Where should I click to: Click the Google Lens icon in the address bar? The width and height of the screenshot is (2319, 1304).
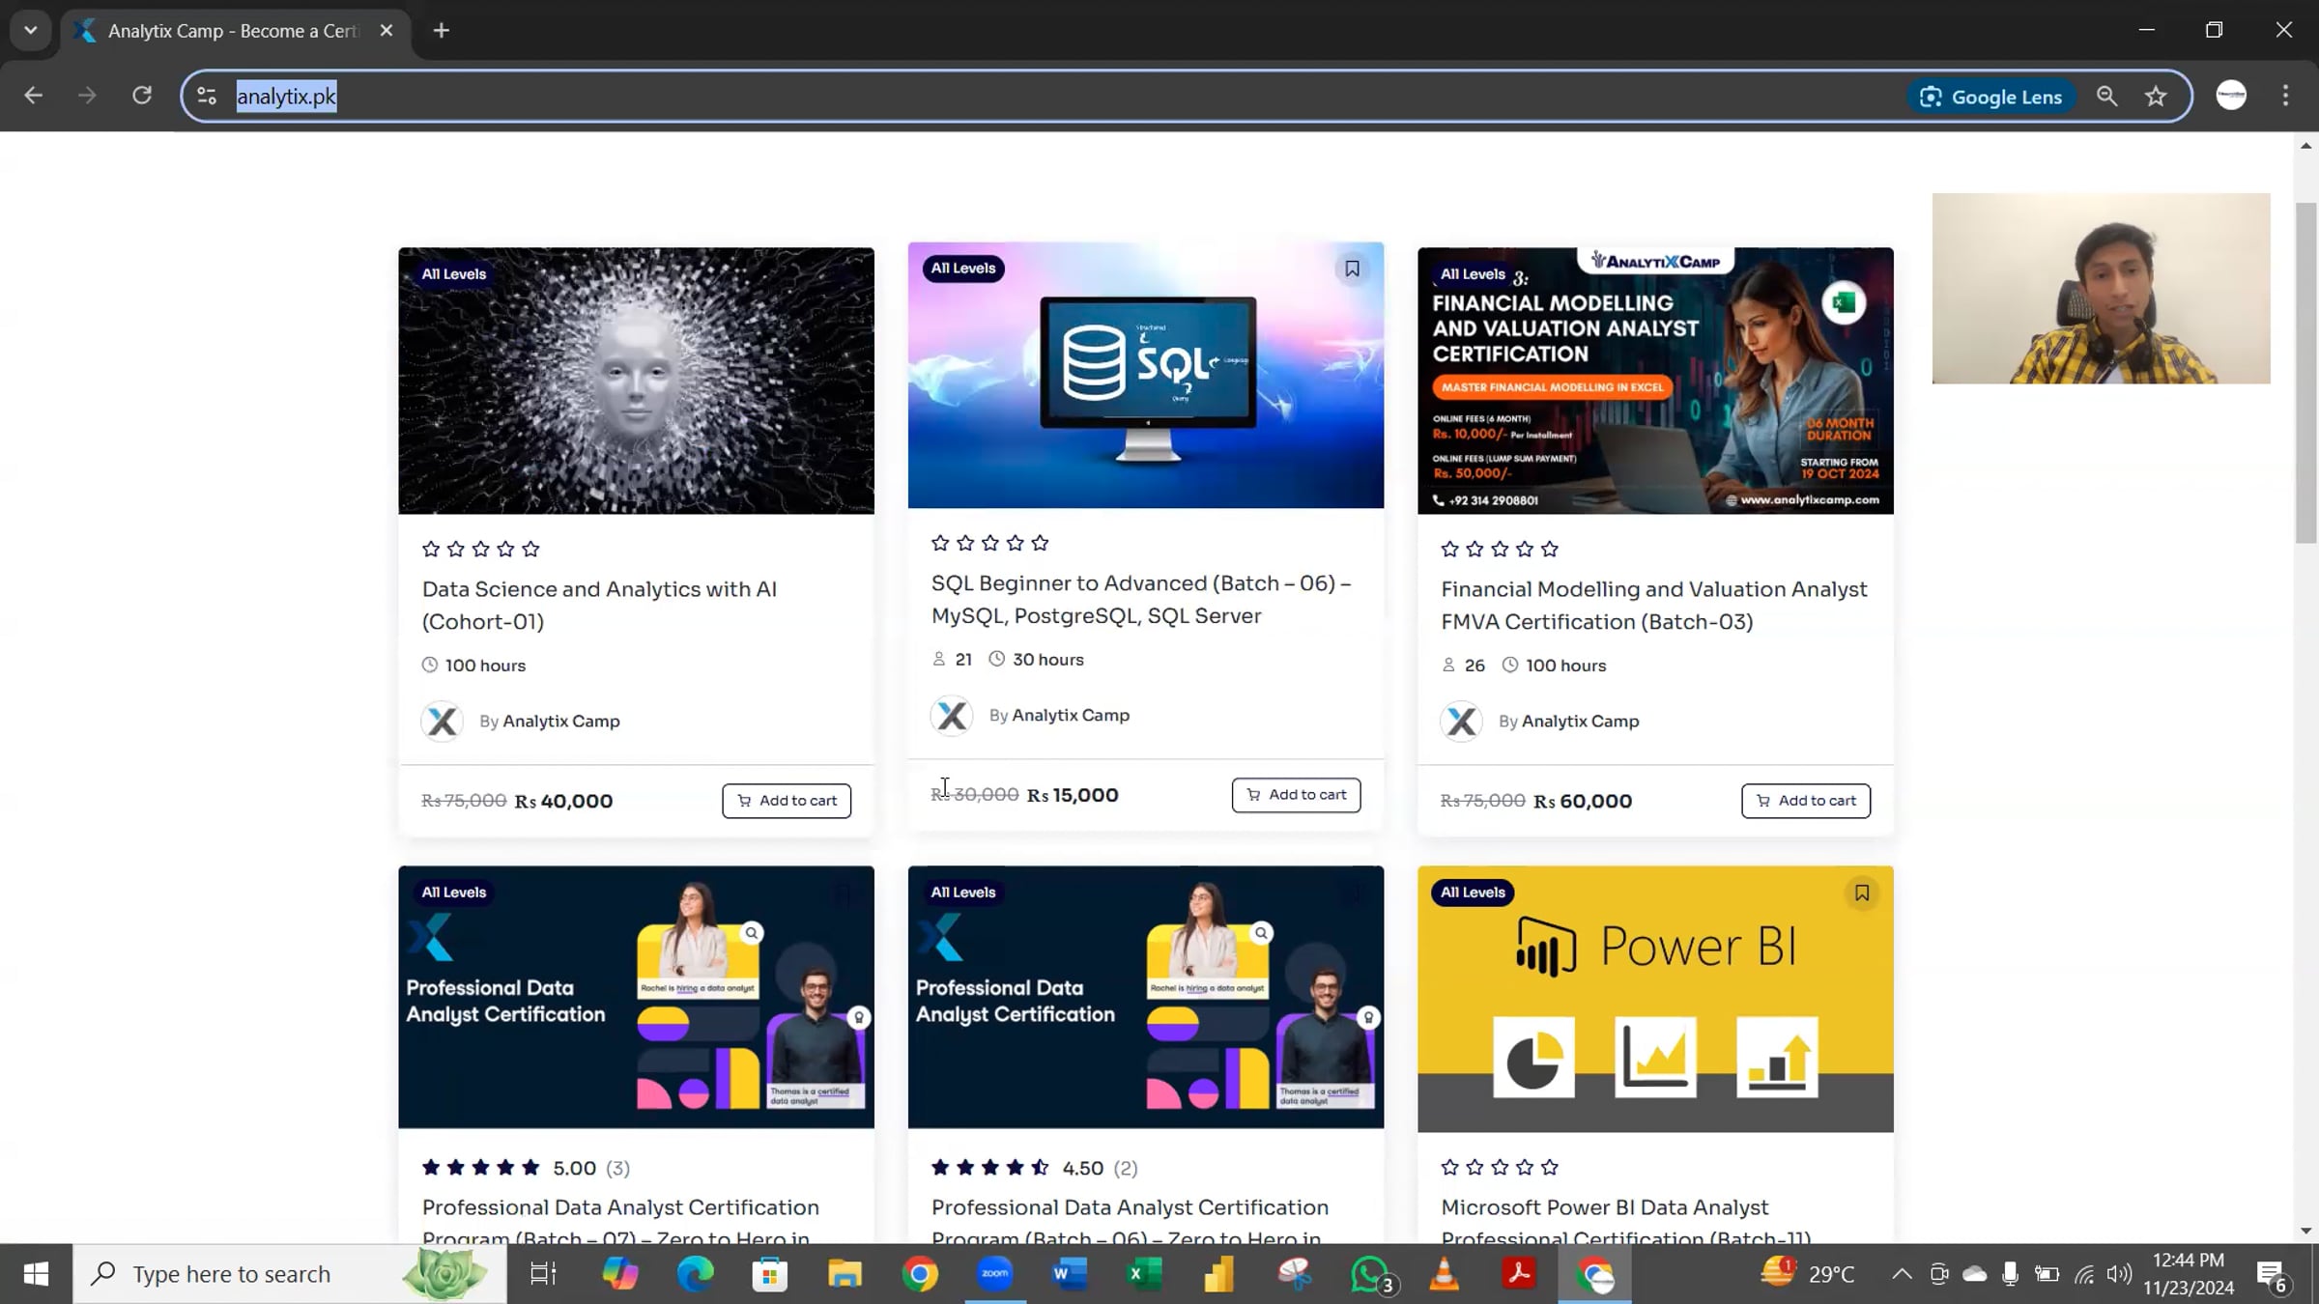click(1990, 96)
